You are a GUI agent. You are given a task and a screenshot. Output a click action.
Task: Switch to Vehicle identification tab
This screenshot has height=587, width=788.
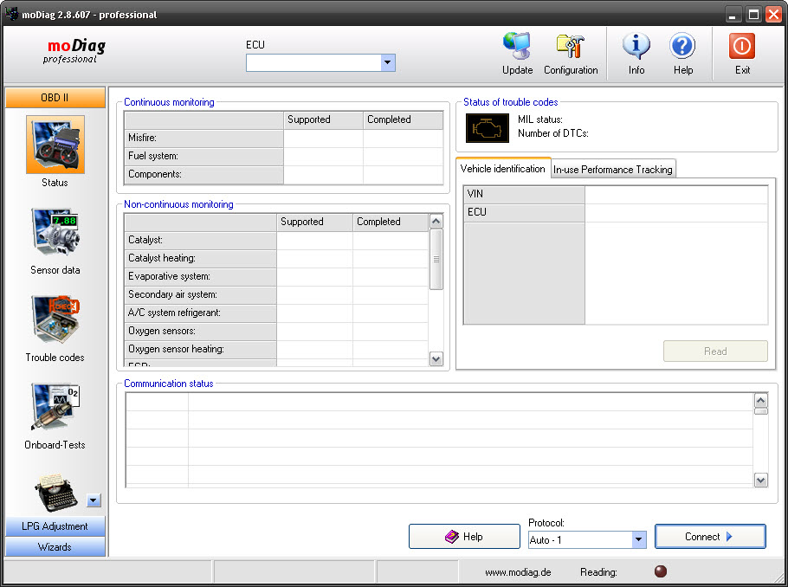click(x=502, y=169)
